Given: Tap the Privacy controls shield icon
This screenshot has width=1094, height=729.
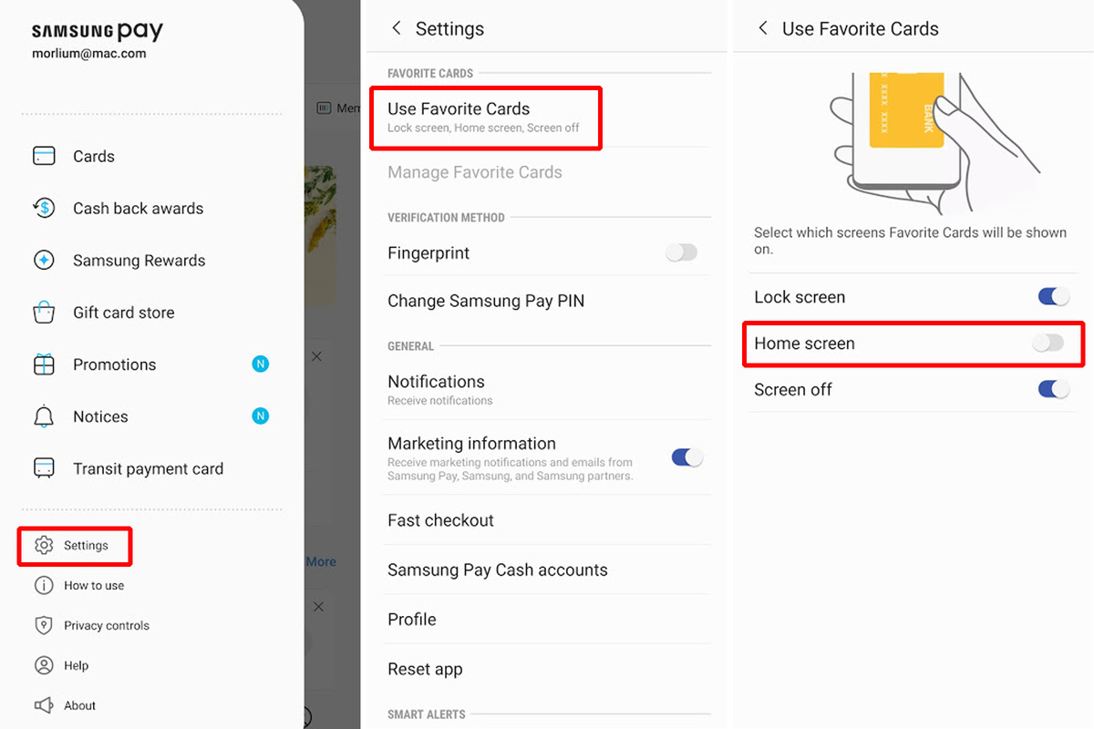Looking at the screenshot, I should pos(44,625).
